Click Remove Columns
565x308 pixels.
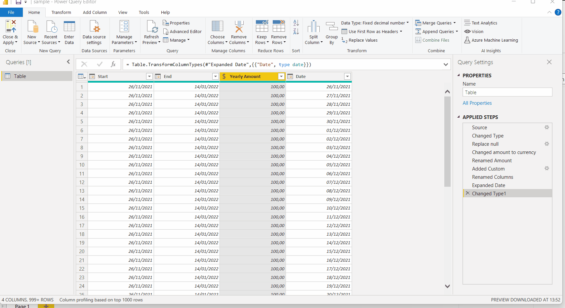[x=239, y=32]
